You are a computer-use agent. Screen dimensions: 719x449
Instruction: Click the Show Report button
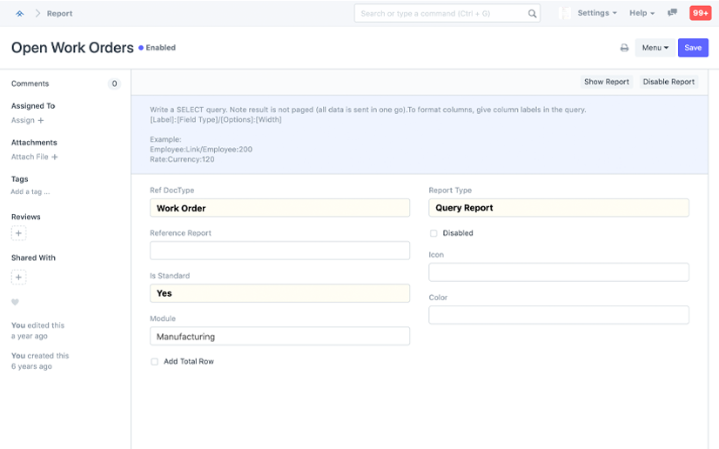pyautogui.click(x=606, y=82)
